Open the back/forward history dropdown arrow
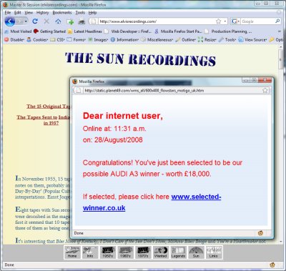Screen dimensions: 286x271 (x=26, y=21)
